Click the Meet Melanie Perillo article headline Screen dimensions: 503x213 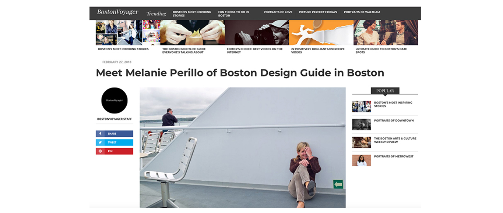click(x=240, y=73)
